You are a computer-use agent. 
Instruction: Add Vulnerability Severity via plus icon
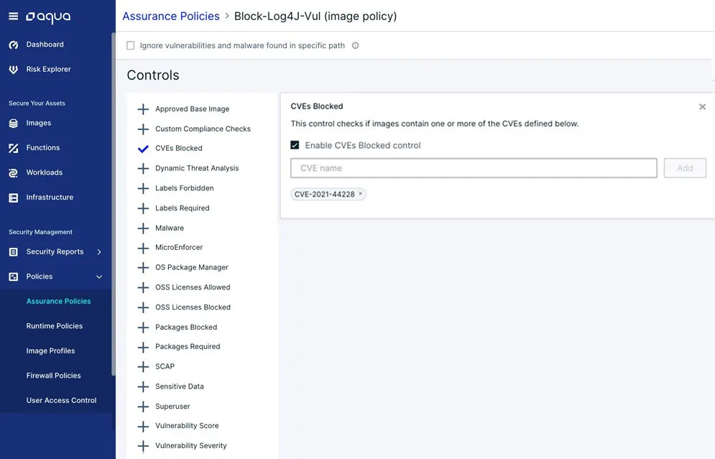click(x=143, y=446)
